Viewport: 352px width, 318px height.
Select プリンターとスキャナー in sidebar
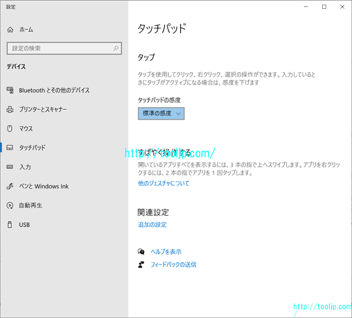[x=43, y=109]
